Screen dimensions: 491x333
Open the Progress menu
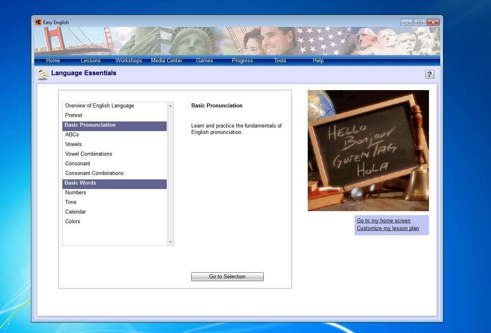click(242, 61)
